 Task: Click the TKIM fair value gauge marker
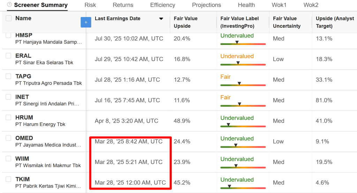229,186
